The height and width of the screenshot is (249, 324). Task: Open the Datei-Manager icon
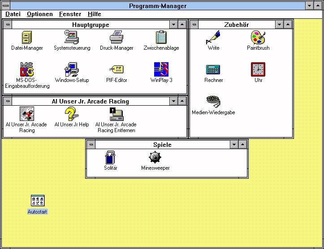click(27, 38)
